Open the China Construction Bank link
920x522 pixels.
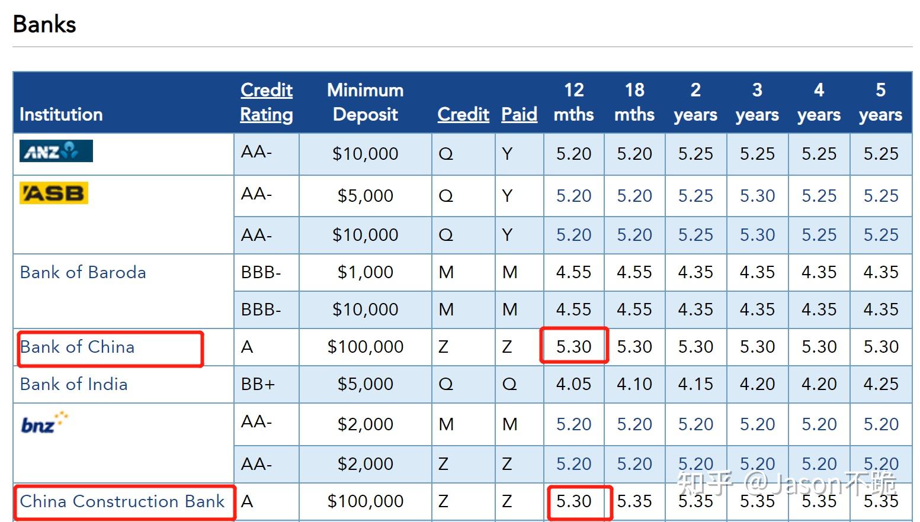(122, 501)
